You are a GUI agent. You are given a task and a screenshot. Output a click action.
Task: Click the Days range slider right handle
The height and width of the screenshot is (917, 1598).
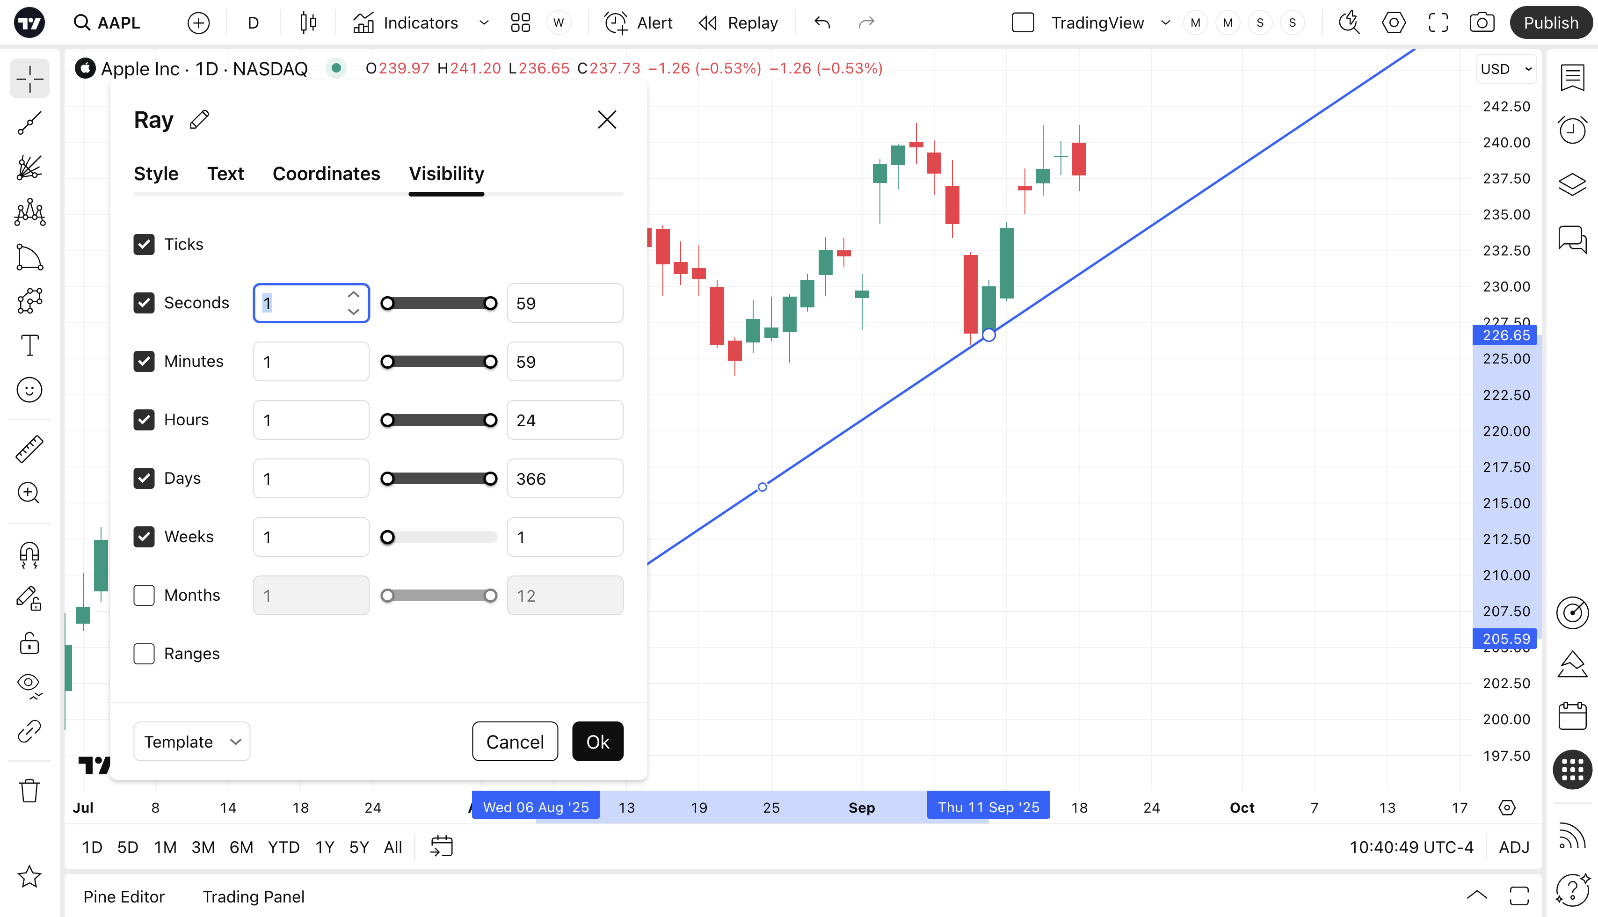[x=490, y=479]
